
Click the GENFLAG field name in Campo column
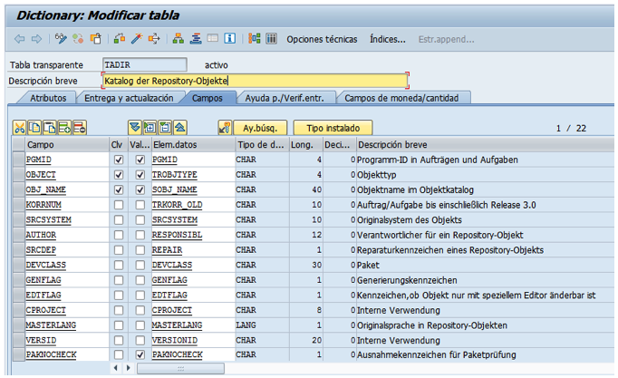pyautogui.click(x=43, y=280)
